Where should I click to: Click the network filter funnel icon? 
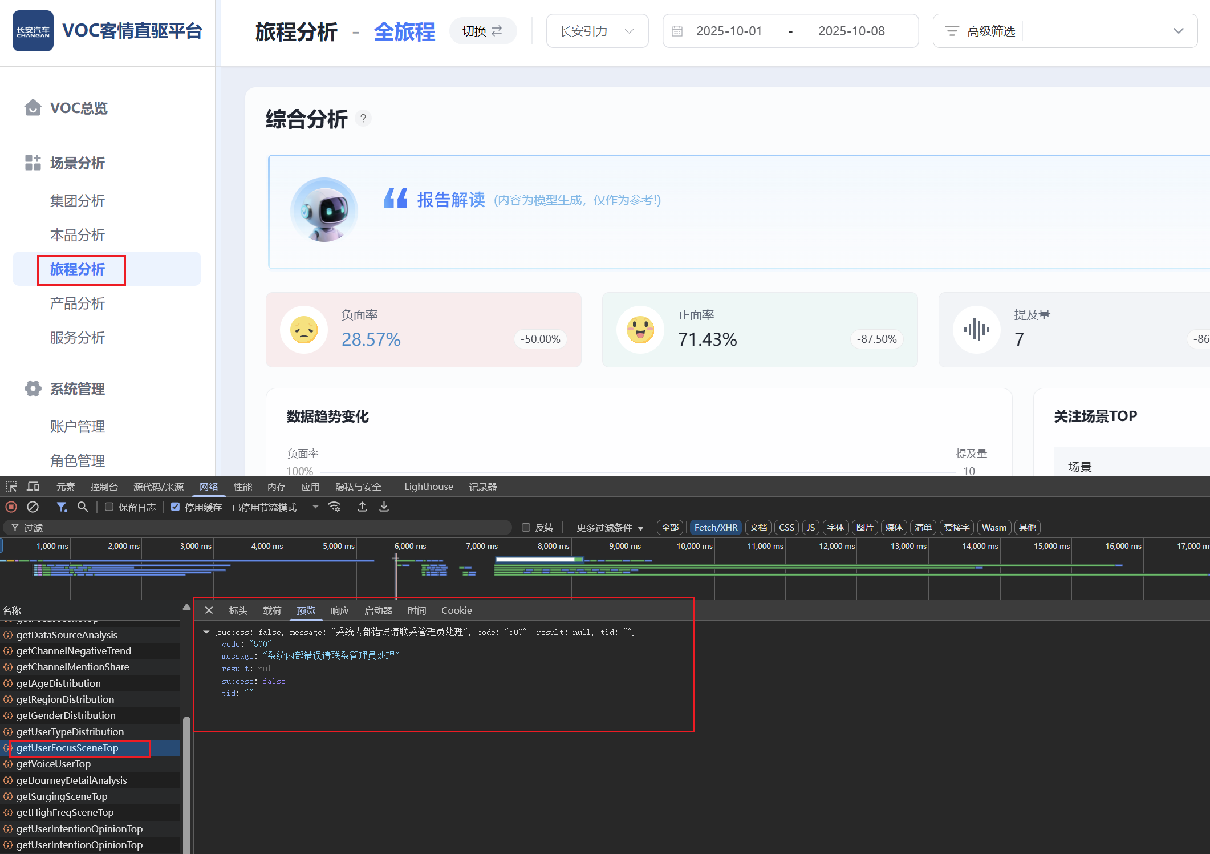click(x=62, y=507)
